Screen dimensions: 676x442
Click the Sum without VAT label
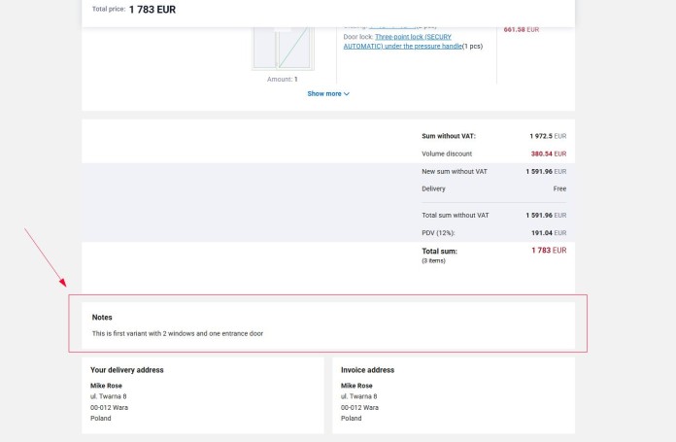pyautogui.click(x=449, y=136)
